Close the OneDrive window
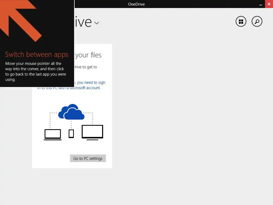Viewport: 273px width, 205px height. 269,4
